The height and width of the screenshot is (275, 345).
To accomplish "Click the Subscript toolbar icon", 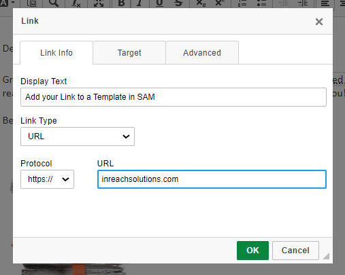I will pos(201,3).
